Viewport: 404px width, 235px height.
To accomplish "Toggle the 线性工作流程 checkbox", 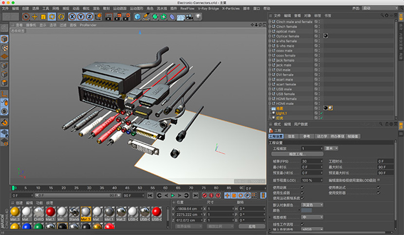I will [x=303, y=223].
